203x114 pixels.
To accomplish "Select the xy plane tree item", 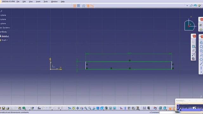I will (x=3, y=15).
